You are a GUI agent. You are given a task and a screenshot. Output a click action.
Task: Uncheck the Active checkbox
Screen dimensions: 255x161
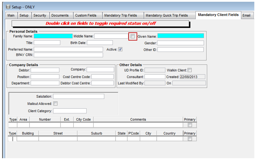[120, 49]
